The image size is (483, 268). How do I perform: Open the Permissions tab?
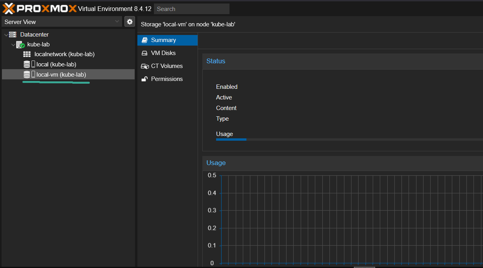point(167,79)
